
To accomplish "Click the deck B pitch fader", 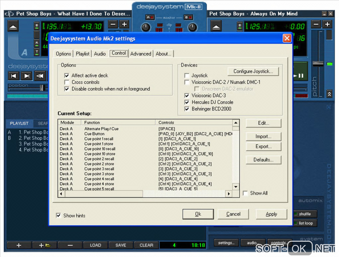I will [318, 64].
